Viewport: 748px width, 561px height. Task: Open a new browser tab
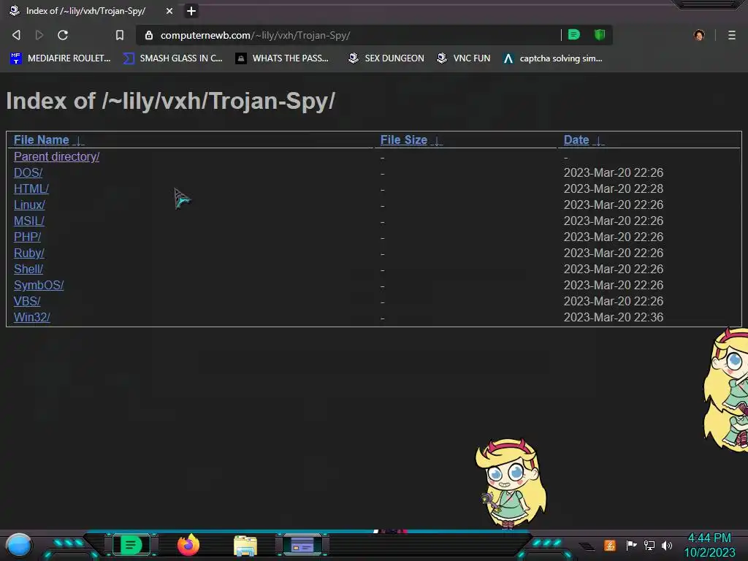pos(191,11)
